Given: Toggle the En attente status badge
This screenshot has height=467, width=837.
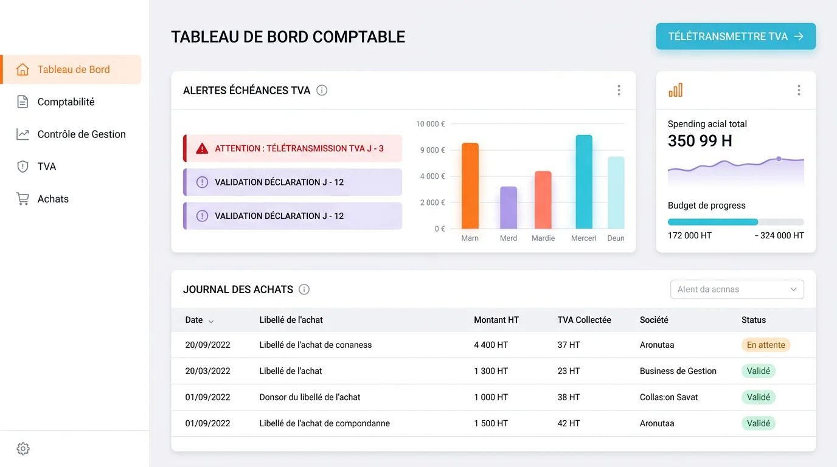Looking at the screenshot, I should pos(766,345).
